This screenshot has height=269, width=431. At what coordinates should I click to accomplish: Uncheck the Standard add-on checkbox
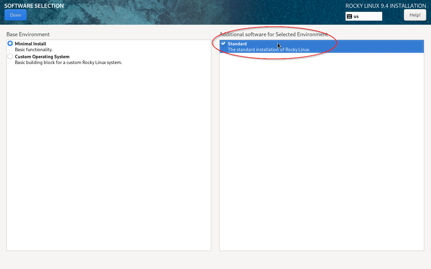[x=223, y=43]
